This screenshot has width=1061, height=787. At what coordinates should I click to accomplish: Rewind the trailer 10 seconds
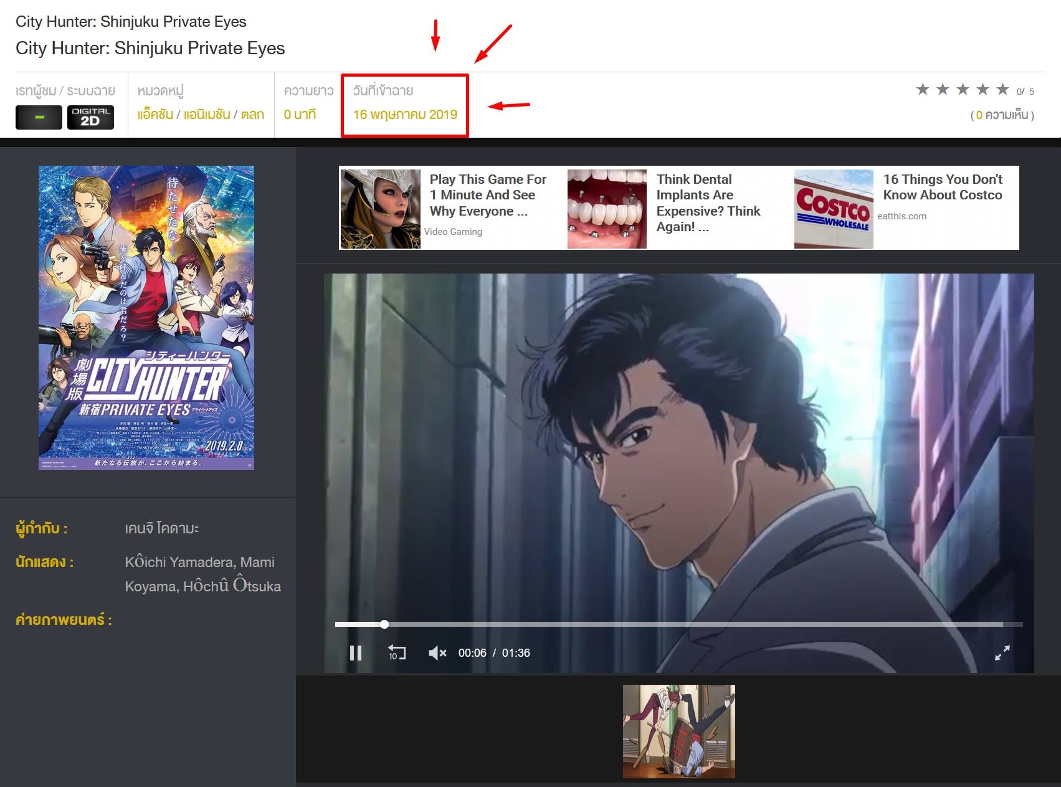point(397,652)
